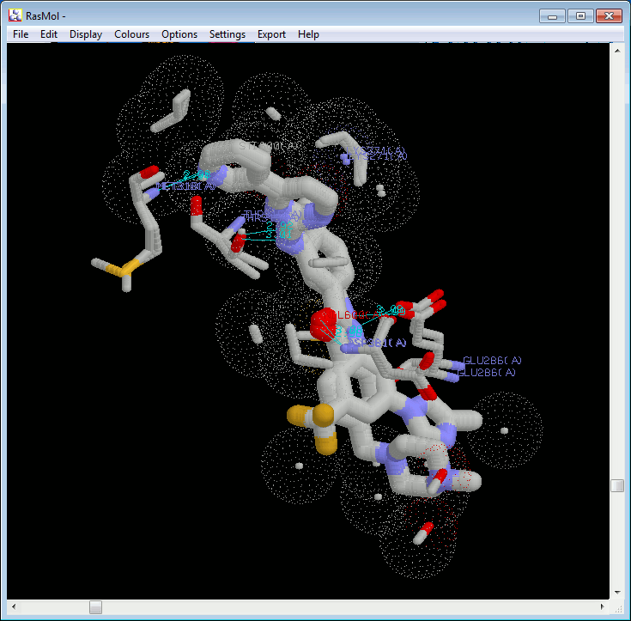
Task: Click the RasMol application icon in title bar
Action: click(15, 15)
